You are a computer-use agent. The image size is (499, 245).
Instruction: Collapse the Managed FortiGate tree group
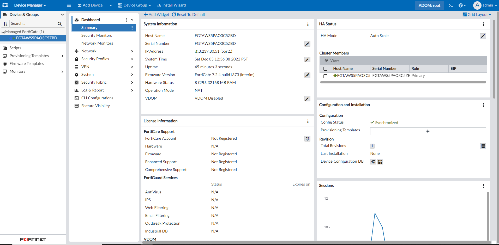3,32
